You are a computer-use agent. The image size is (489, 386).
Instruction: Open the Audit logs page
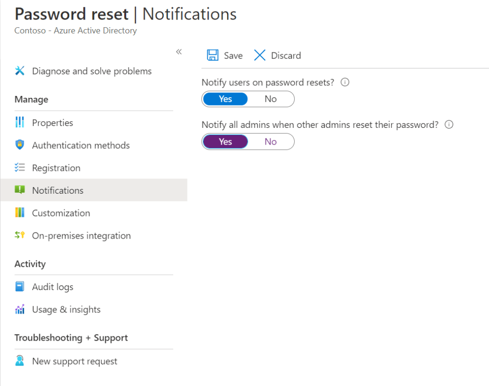[x=53, y=287]
